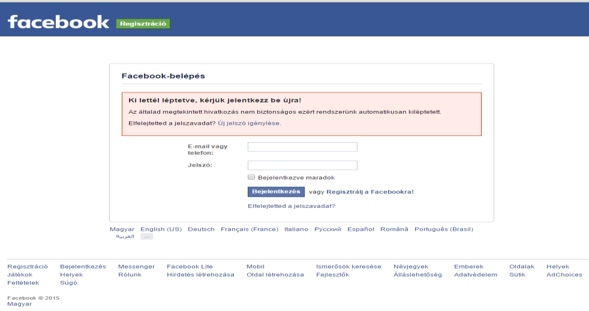Switch language to Italiano
The image size is (589, 311).
[x=296, y=230]
